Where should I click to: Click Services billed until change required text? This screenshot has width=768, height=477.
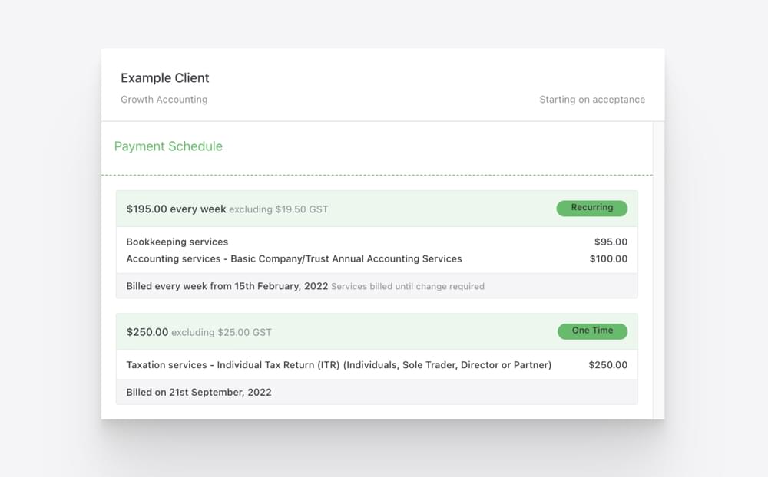[408, 286]
